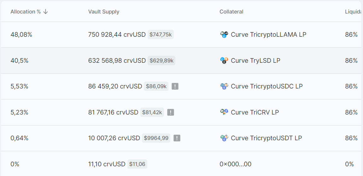Click the 0x000...00 collateral address

[235, 164]
